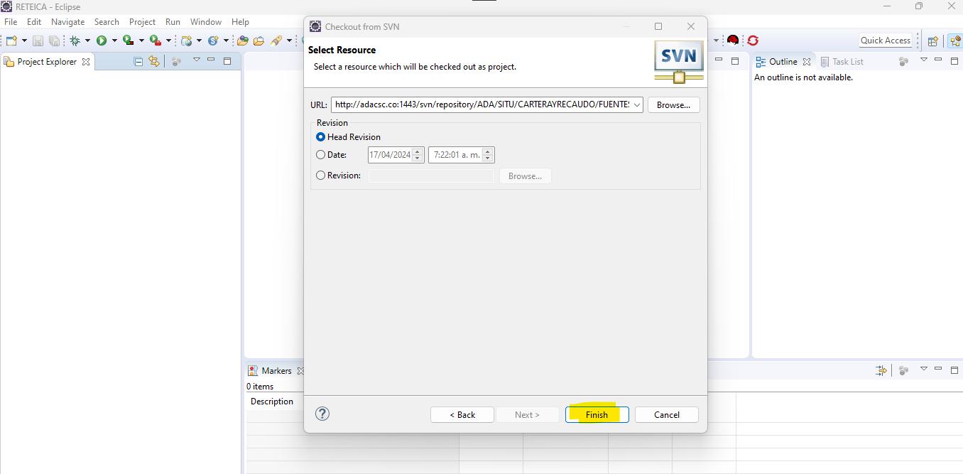963x474 pixels.
Task: Open the Outline panel View Menu
Action: tap(923, 60)
